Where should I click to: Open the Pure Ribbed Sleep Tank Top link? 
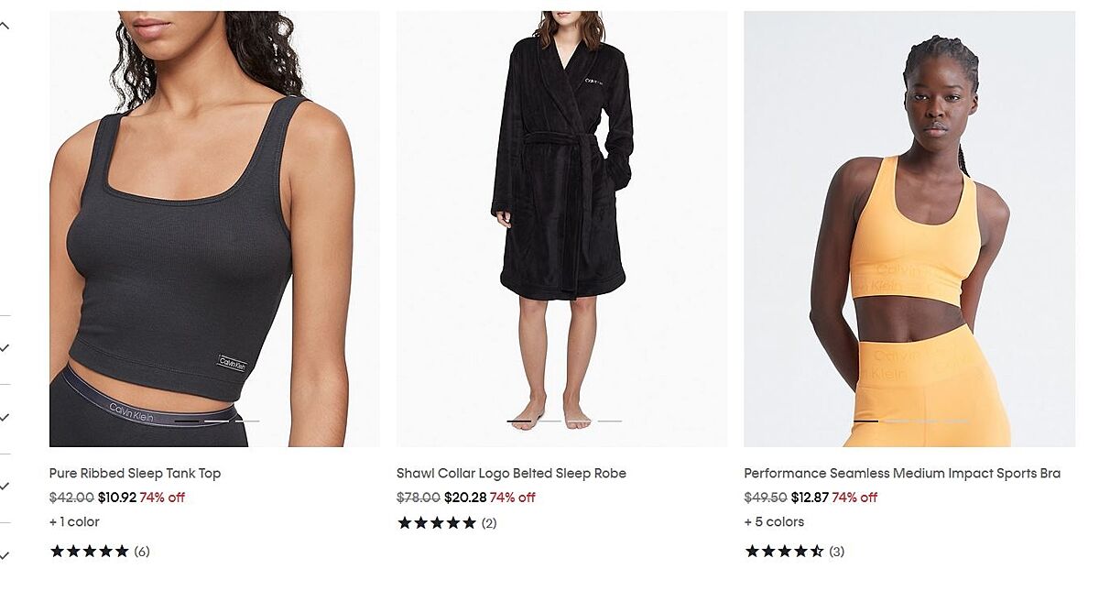pos(135,474)
